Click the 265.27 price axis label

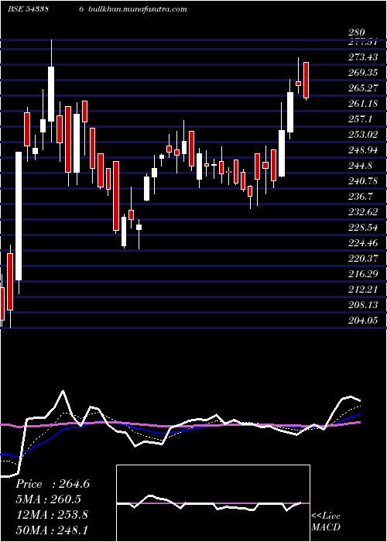point(363,88)
